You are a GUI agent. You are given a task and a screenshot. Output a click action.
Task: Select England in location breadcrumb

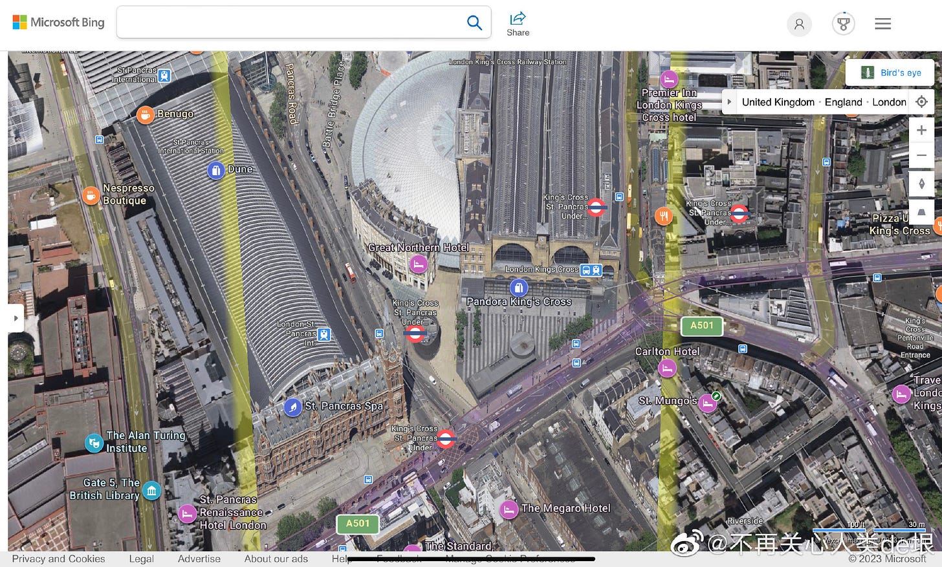[x=843, y=102]
